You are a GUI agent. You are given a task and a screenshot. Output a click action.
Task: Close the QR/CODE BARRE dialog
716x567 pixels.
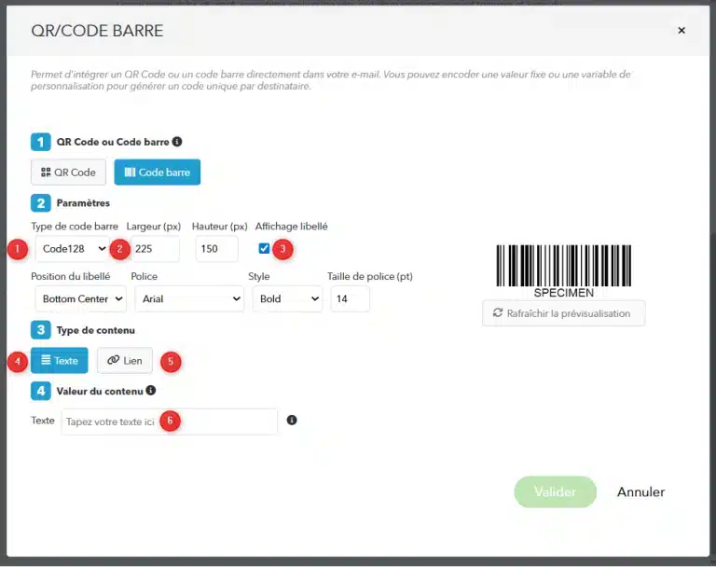(682, 30)
